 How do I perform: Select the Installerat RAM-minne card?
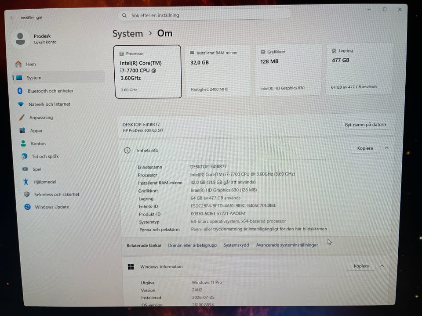click(x=218, y=70)
